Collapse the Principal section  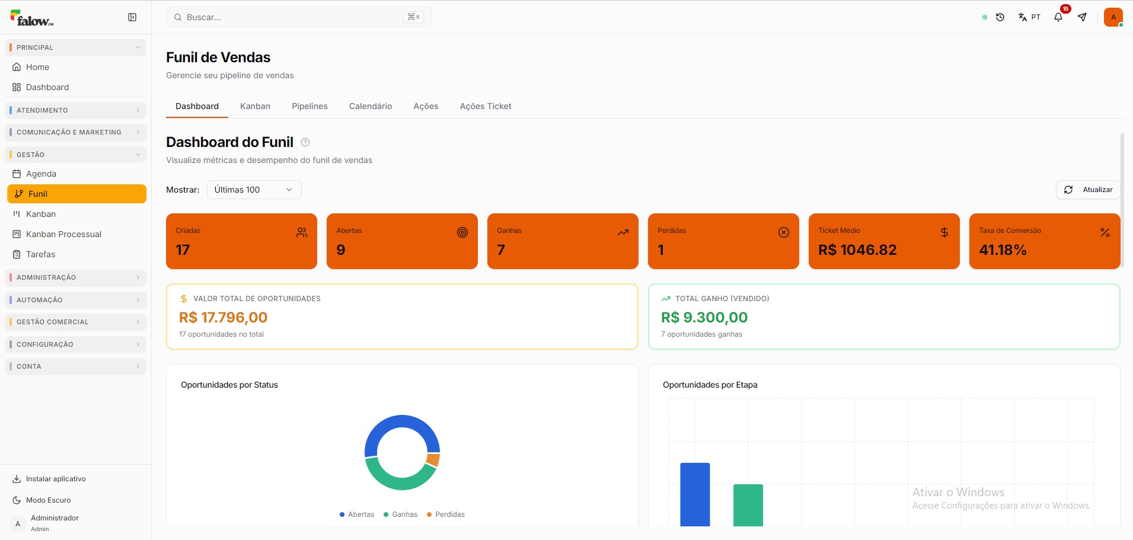point(76,47)
